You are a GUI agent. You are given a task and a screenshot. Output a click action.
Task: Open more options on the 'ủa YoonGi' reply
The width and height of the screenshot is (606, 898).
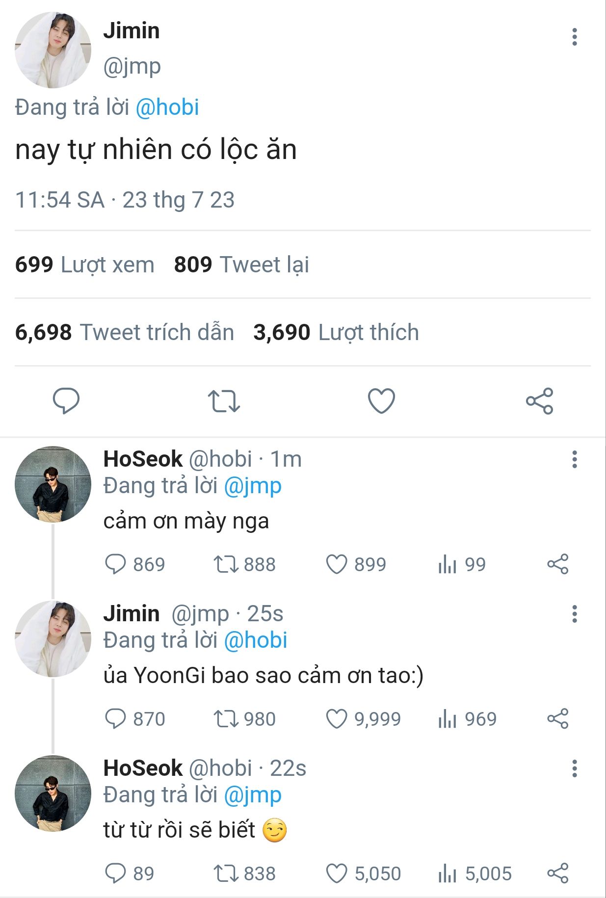[x=574, y=614]
